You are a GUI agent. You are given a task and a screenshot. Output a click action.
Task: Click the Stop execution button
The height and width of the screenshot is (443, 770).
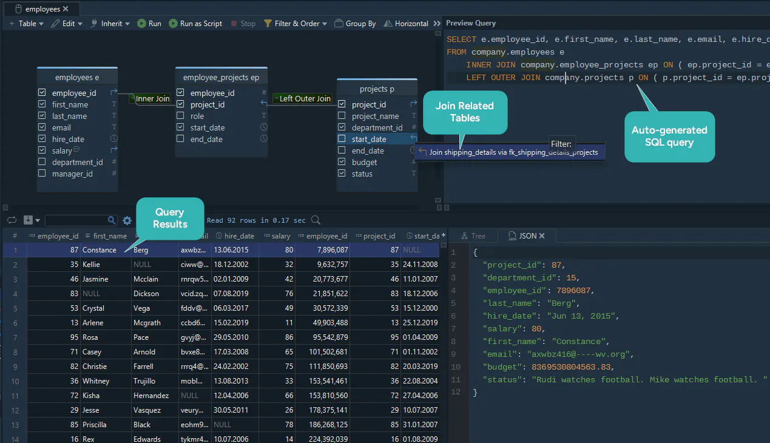point(243,24)
